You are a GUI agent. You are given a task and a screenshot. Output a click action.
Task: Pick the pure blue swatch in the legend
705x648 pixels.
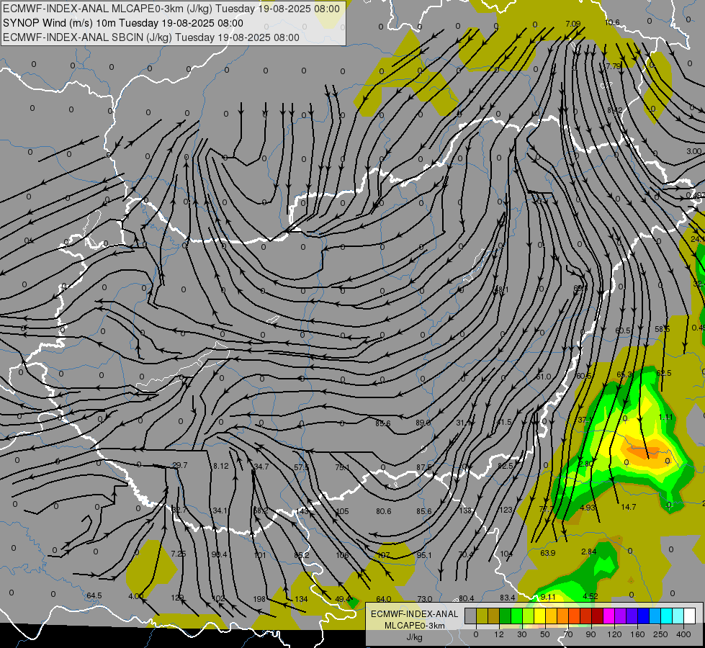tap(644, 616)
